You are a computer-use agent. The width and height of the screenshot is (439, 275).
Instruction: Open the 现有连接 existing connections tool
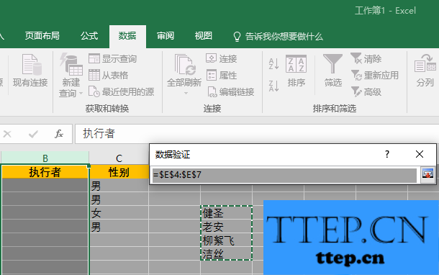pos(30,71)
